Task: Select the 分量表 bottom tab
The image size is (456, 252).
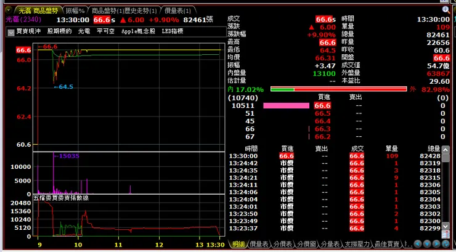Action: coord(330,244)
